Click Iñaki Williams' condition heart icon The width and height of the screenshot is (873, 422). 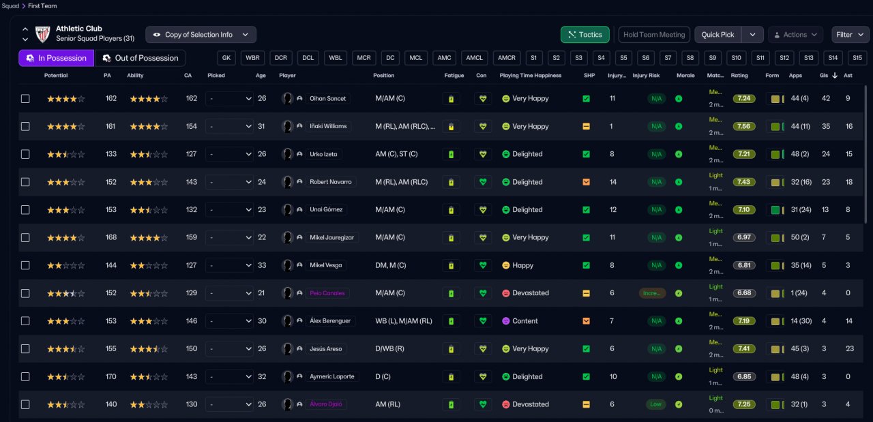tap(483, 127)
